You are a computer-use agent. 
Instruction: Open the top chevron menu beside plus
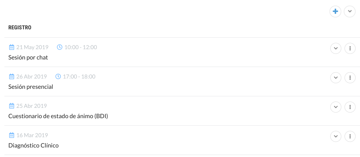(x=350, y=11)
